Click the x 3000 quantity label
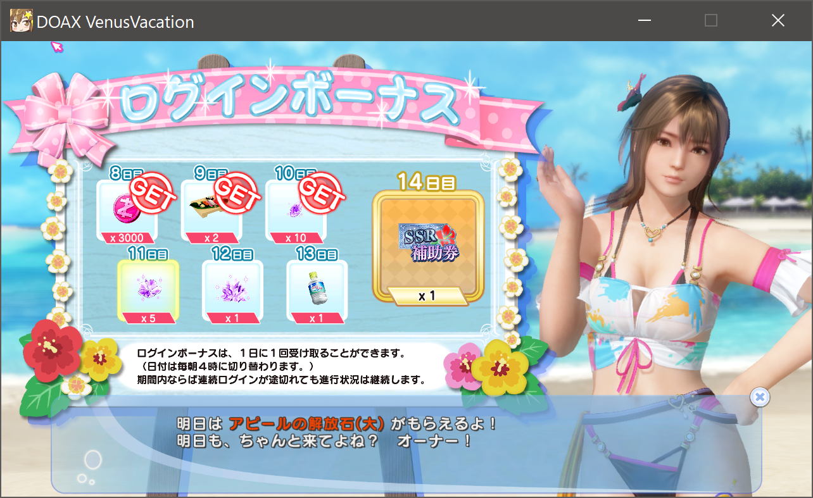 [x=127, y=238]
